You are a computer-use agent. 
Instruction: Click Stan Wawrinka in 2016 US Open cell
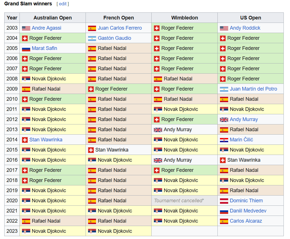(x=244, y=160)
